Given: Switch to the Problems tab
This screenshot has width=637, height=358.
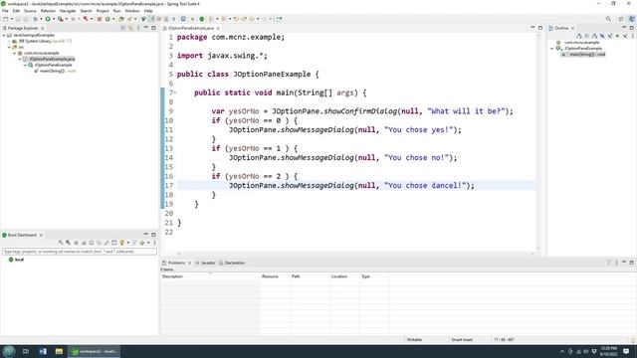Looking at the screenshot, I should coord(176,263).
